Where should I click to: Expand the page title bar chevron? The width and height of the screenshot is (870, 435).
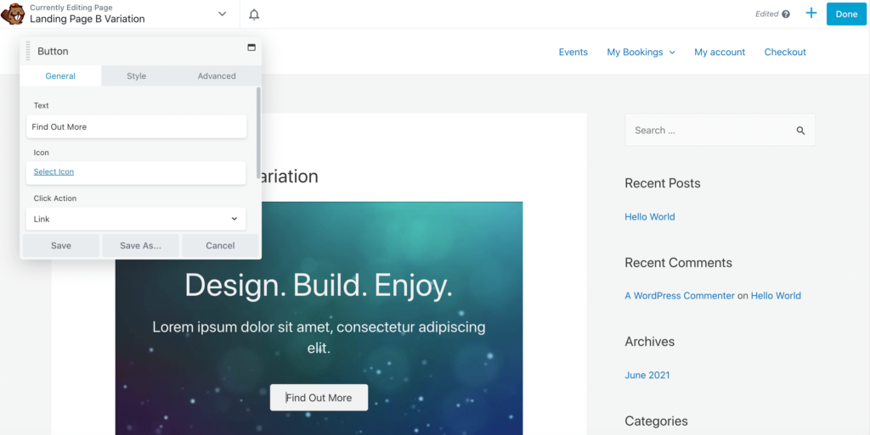(x=223, y=14)
